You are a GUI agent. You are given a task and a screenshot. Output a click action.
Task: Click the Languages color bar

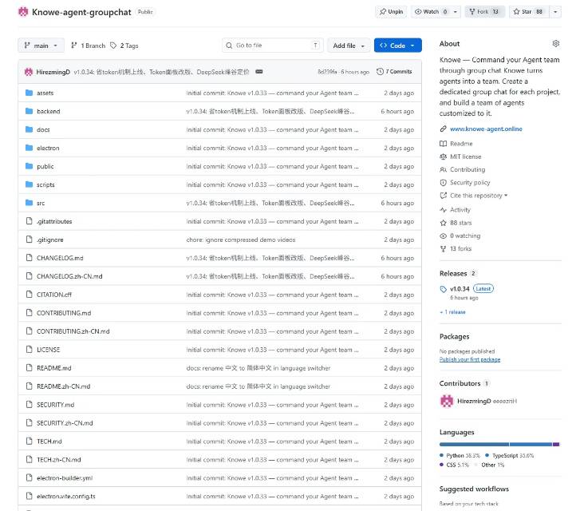[499, 445]
